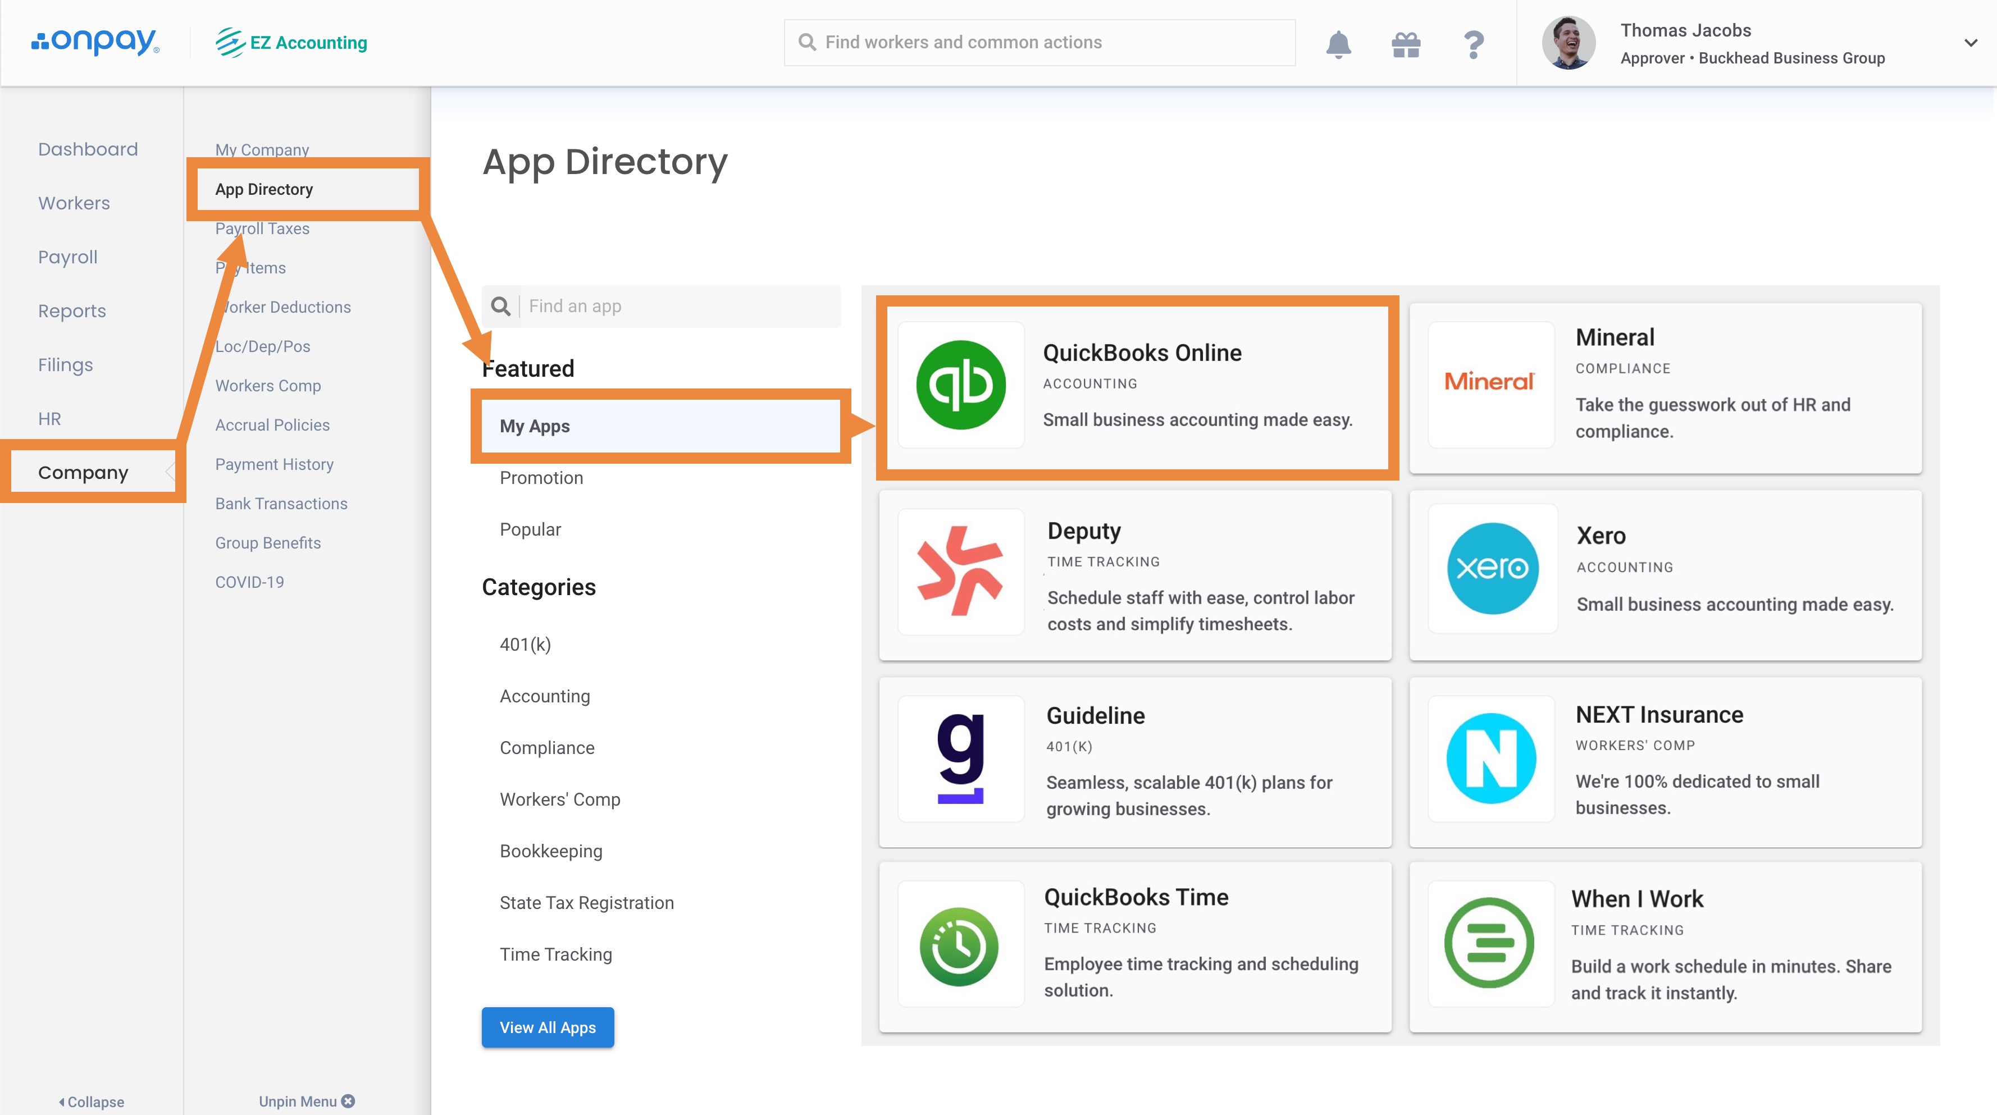Viewport: 1997px width, 1115px height.
Task: Click Thomas Jacobs profile photo
Action: [1569, 43]
